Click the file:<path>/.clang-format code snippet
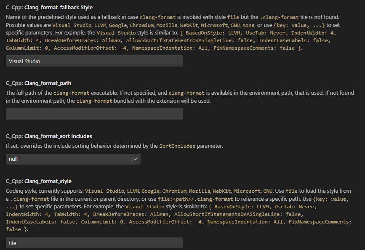Screen dimensions: 365x250 tap(195, 199)
